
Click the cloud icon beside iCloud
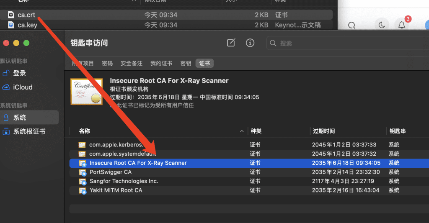click(6, 87)
